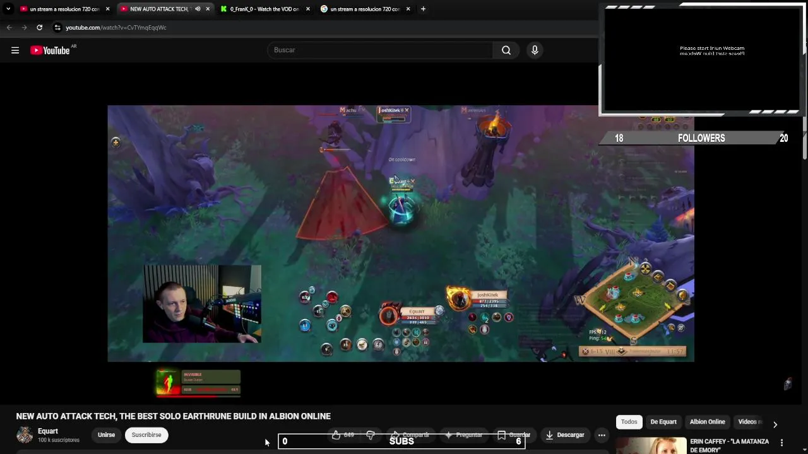This screenshot has height=454, width=808.
Task: Click the streamer's facecam in the video
Action: (x=202, y=304)
